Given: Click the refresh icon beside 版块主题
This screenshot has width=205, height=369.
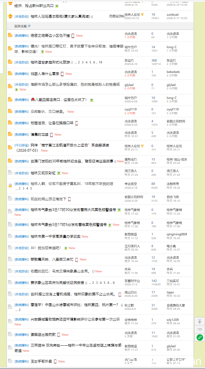Looking at the screenshot, I should tap(29, 26).
